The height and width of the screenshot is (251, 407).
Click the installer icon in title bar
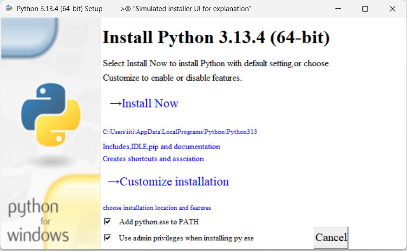(x=9, y=8)
